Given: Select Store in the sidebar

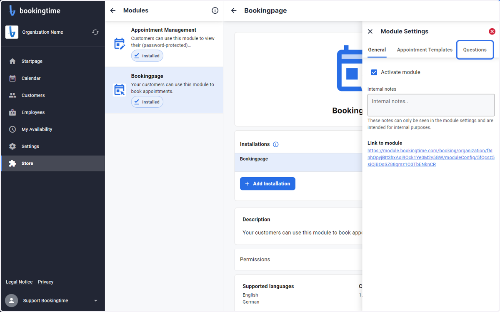Looking at the screenshot, I should pos(53,163).
